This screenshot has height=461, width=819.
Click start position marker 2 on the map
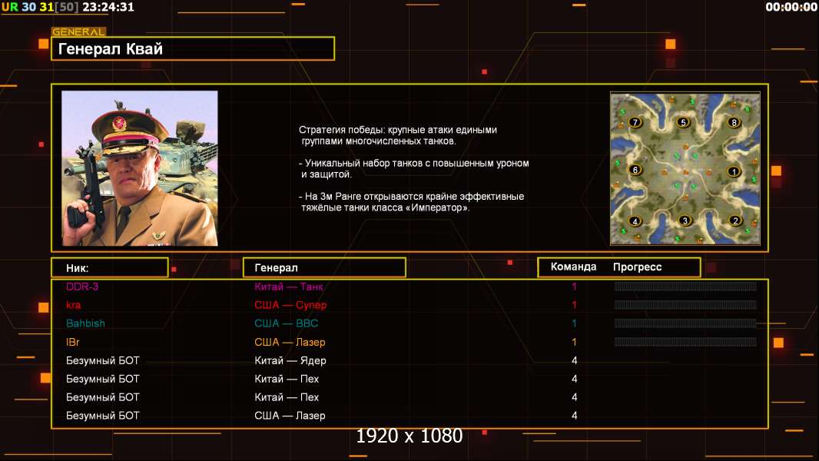coord(735,221)
